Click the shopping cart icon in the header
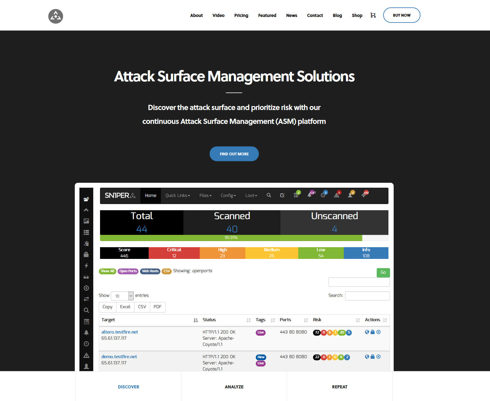The image size is (490, 401). click(373, 15)
